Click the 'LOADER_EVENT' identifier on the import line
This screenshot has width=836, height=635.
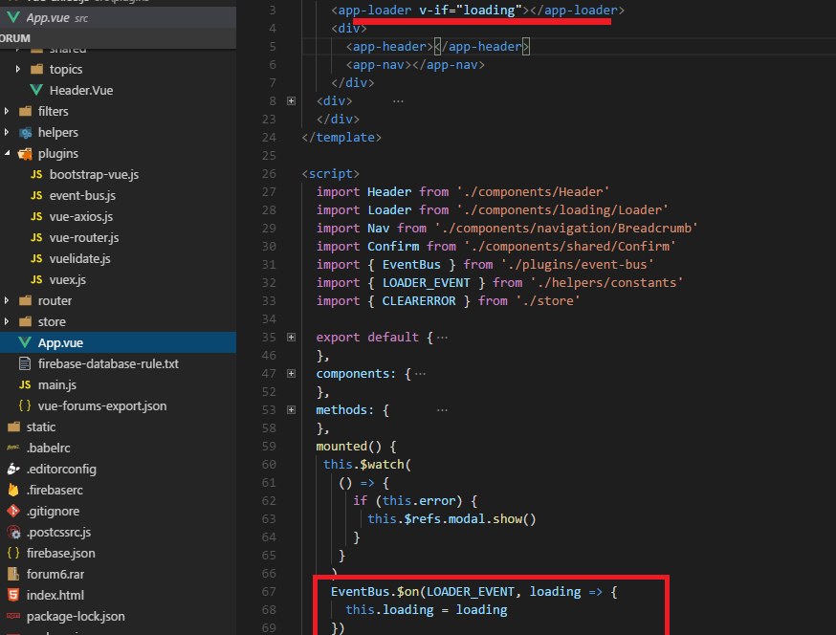point(426,282)
